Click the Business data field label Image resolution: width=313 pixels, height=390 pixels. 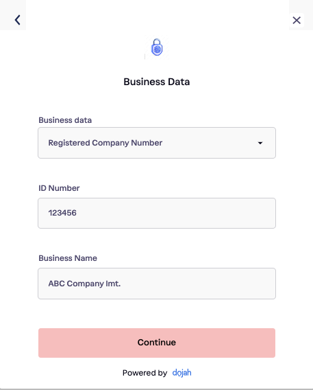[x=65, y=120]
